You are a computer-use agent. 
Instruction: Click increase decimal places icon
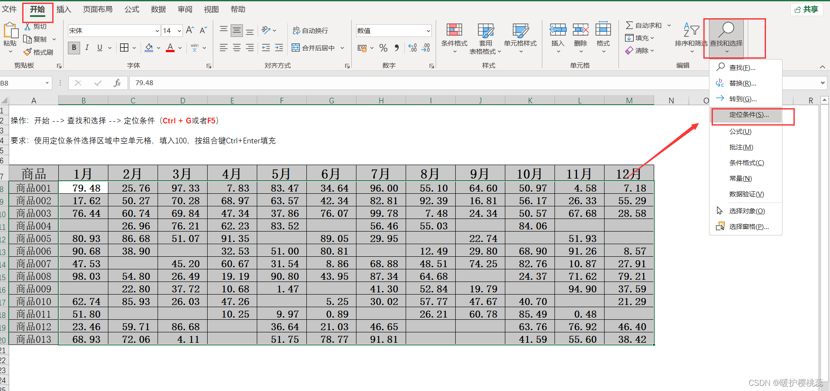[413, 48]
